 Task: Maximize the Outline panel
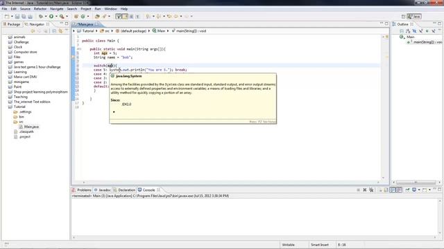point(439,24)
